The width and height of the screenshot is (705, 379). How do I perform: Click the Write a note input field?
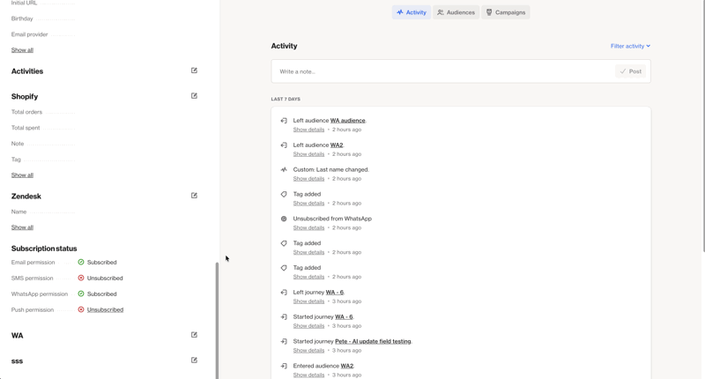pyautogui.click(x=441, y=71)
